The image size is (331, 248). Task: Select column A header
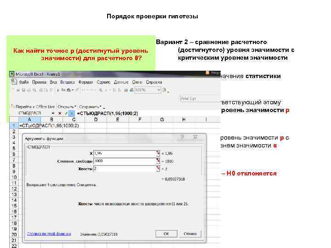29,119
